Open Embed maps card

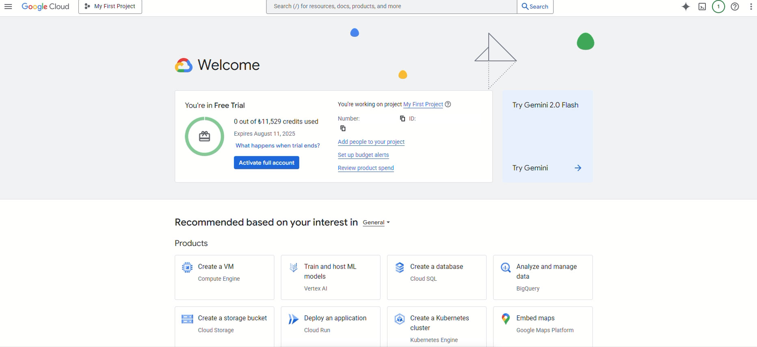(543, 327)
